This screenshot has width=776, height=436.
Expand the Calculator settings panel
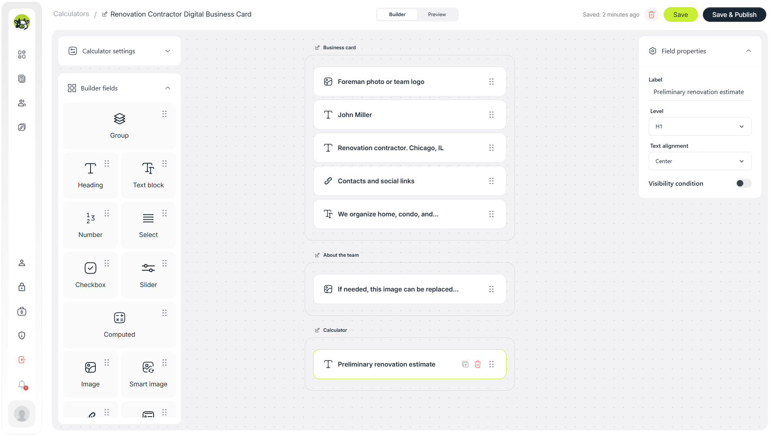point(119,51)
